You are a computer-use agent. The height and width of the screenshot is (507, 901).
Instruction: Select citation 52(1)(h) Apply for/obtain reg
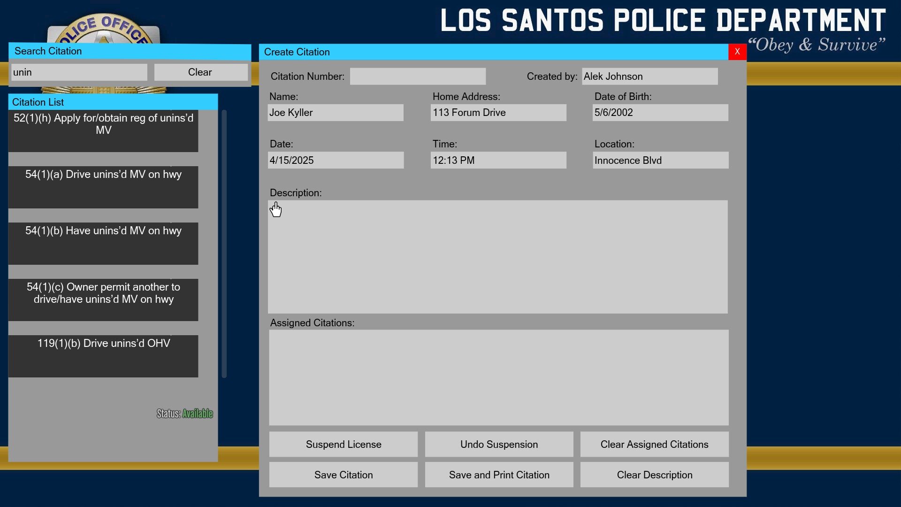(x=103, y=131)
